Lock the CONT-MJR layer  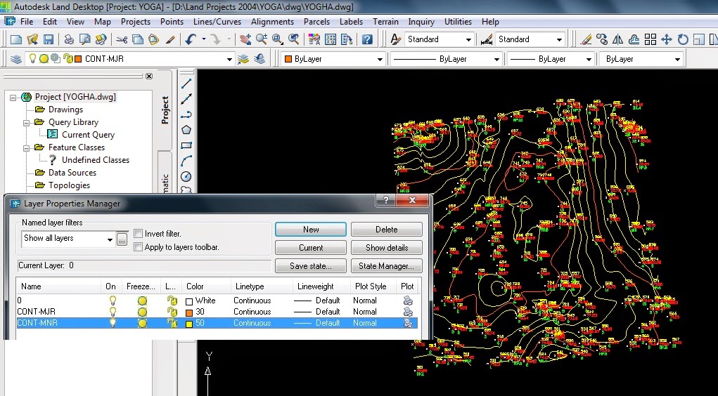pyautogui.click(x=172, y=312)
